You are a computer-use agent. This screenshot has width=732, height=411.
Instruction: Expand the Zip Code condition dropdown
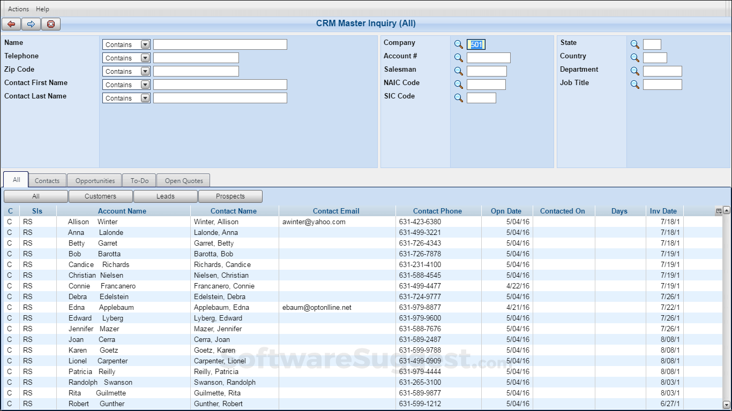(145, 71)
